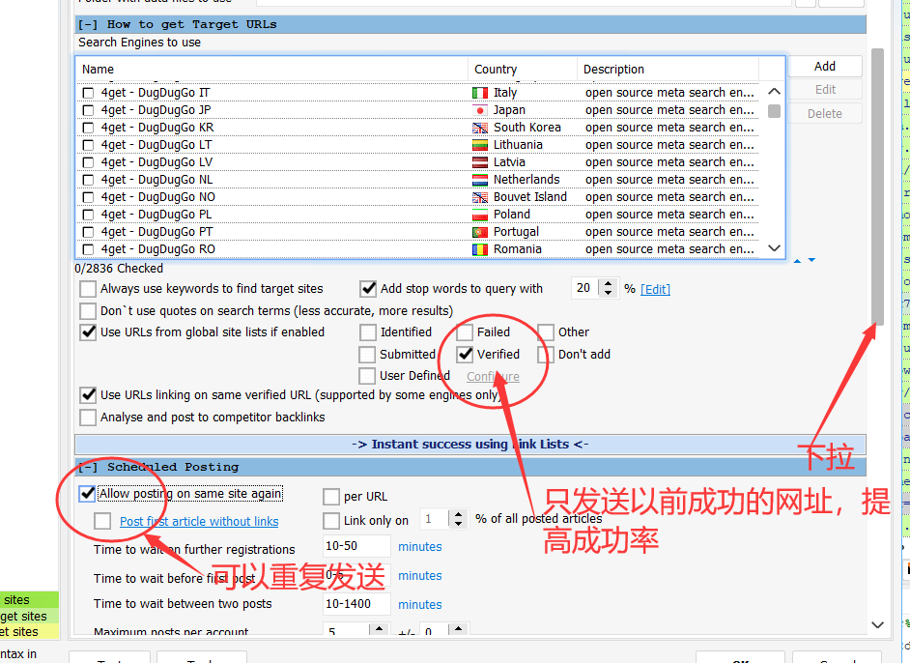Click the Poland flag icon
The image size is (910, 663).
(x=480, y=214)
